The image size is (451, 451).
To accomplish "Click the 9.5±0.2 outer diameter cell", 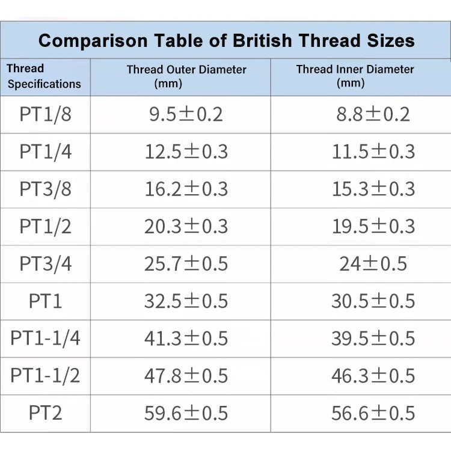I will click(x=186, y=114).
